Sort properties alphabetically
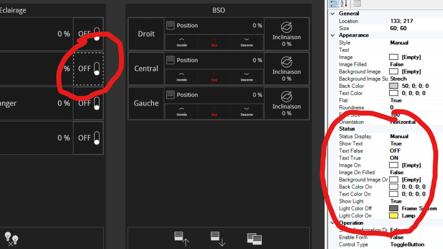This screenshot has width=443, height=249. pos(343,4)
